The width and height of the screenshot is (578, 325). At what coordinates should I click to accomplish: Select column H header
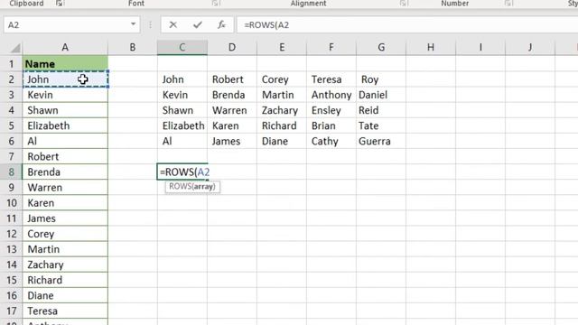(431, 48)
